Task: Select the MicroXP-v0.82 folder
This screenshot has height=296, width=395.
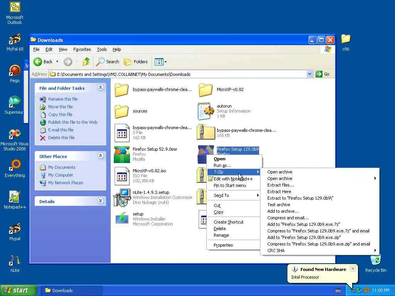Action: pos(221,89)
